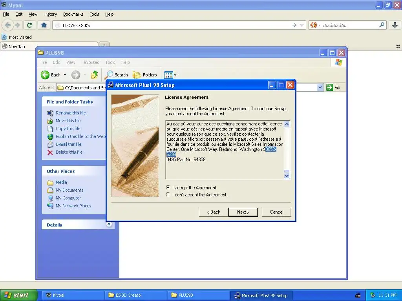Click the license text scroll up arrow

(x=287, y=124)
